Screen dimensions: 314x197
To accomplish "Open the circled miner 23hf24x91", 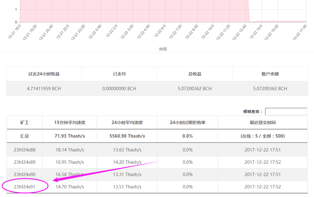I will [25, 187].
